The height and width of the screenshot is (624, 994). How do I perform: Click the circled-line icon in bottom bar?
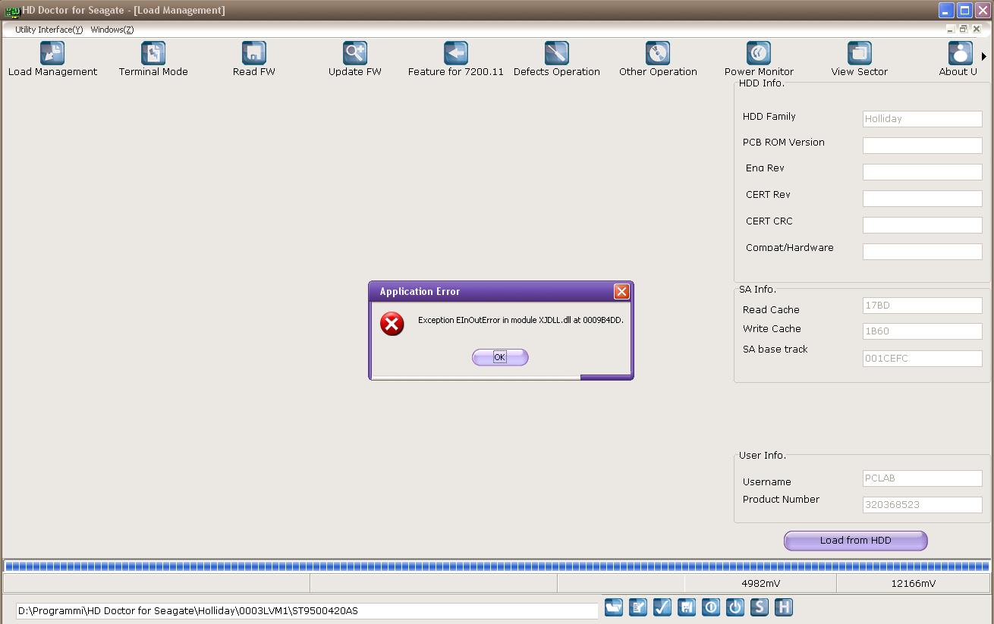tap(711, 607)
